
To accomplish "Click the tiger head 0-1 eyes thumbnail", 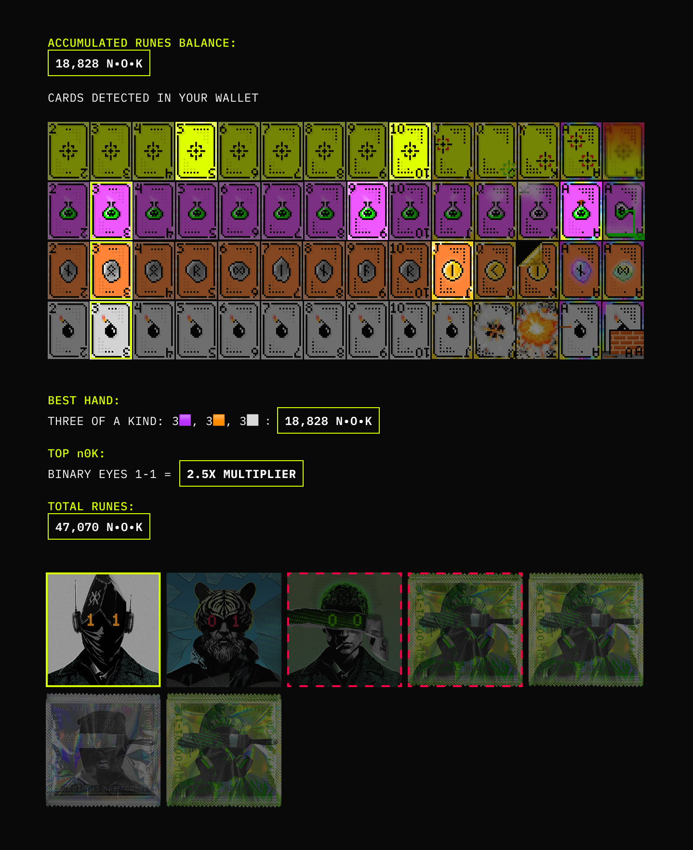I will click(224, 629).
